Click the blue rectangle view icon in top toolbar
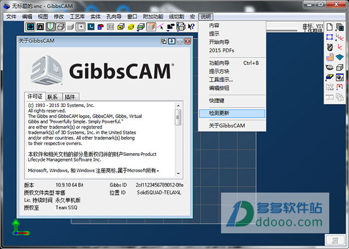The image size is (349, 249). click(x=30, y=27)
